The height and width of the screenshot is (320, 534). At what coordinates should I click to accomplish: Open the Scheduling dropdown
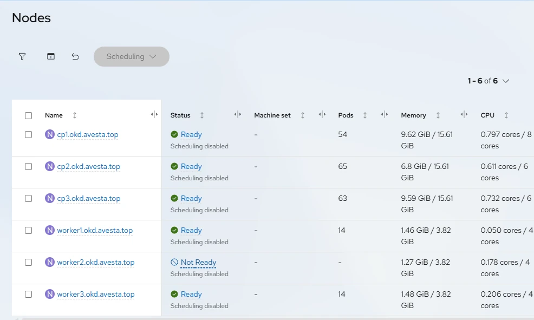point(132,56)
